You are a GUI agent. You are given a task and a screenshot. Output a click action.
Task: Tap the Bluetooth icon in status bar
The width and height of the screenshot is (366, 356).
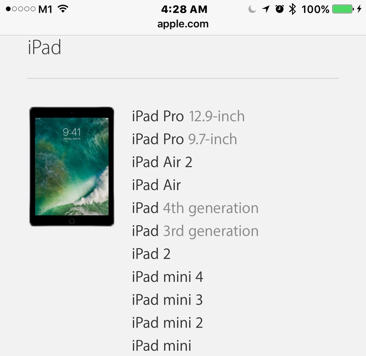(292, 9)
